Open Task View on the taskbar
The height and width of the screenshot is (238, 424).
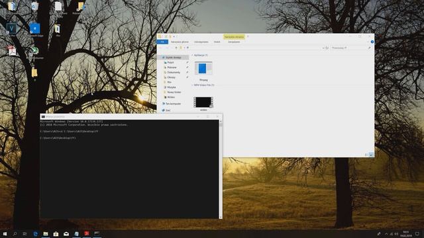[x=25, y=233]
